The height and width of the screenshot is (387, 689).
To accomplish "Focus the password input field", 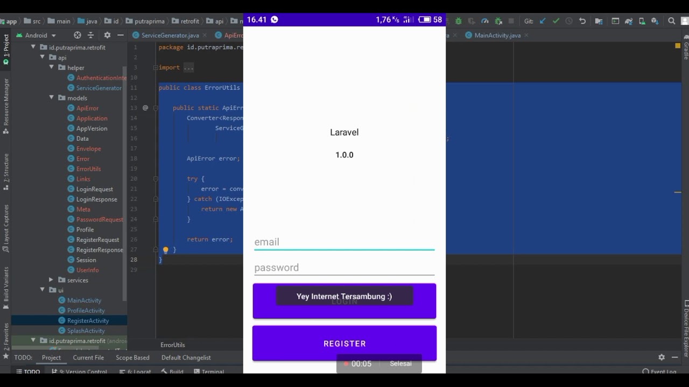I will tap(344, 268).
